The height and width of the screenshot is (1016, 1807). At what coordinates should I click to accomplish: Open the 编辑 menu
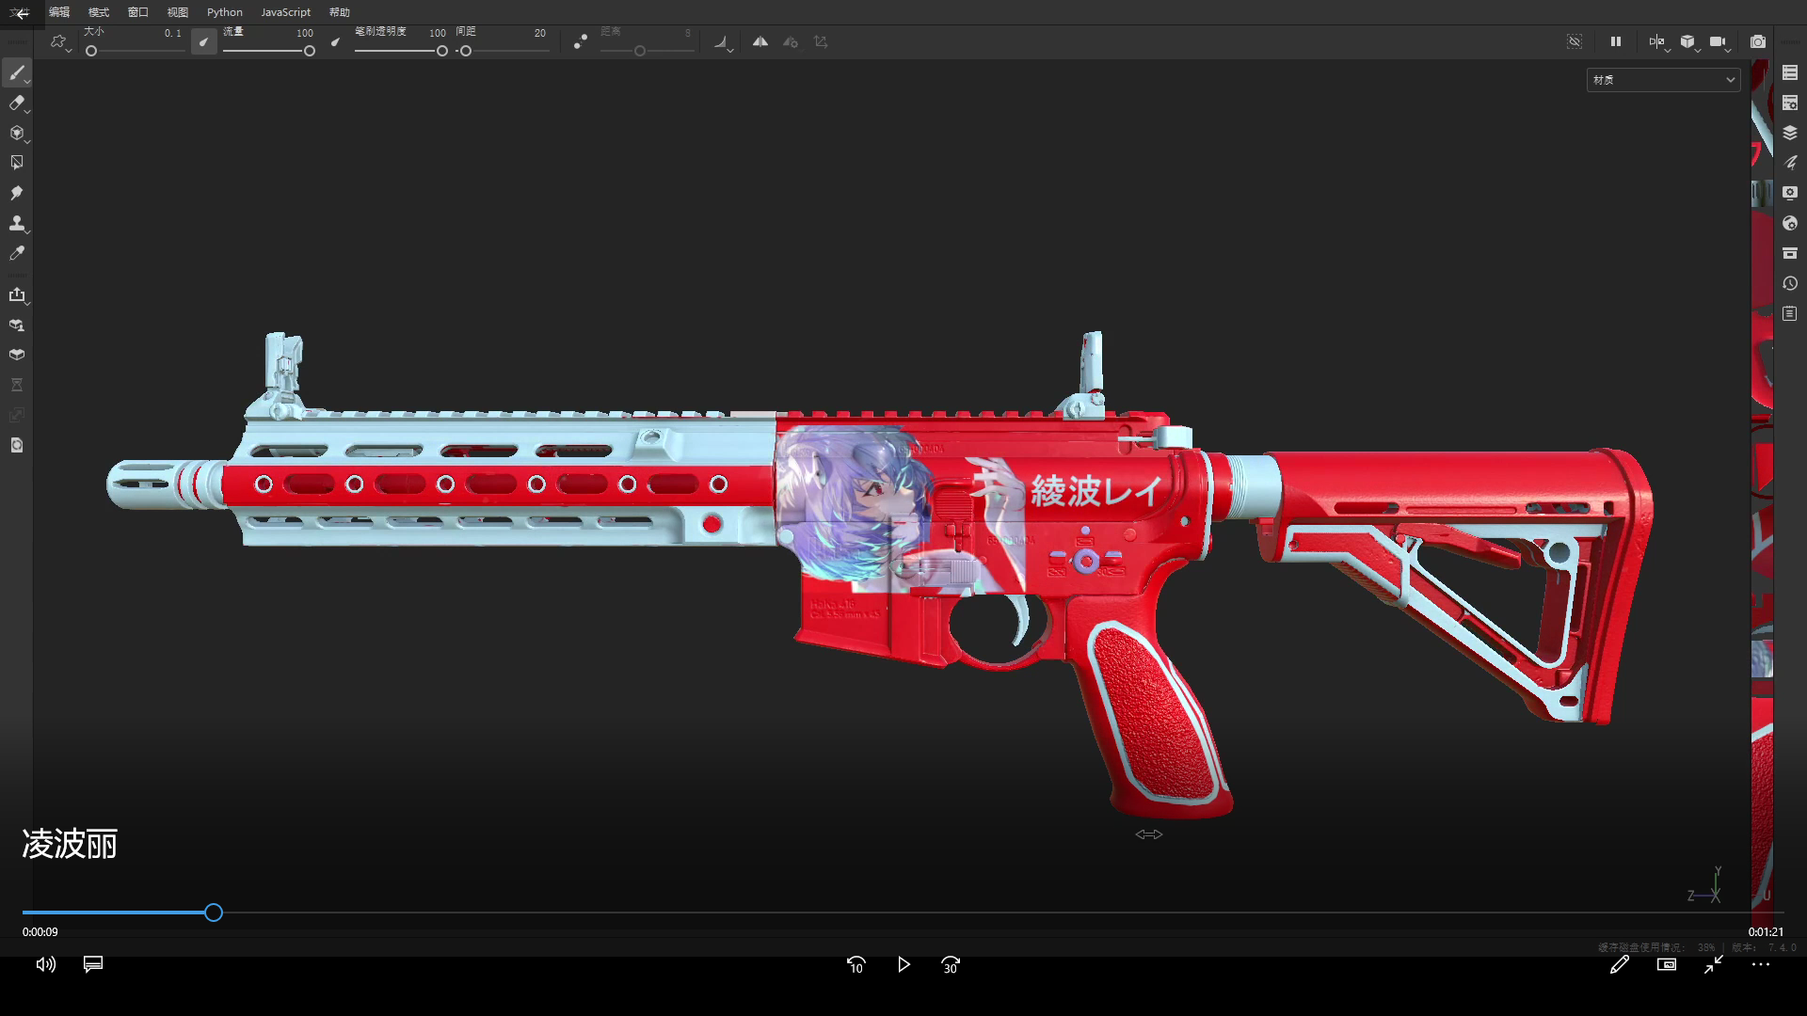[59, 12]
